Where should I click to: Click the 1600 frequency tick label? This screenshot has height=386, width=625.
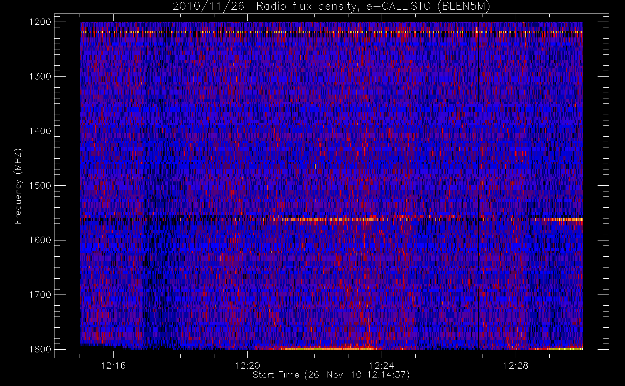(x=40, y=240)
